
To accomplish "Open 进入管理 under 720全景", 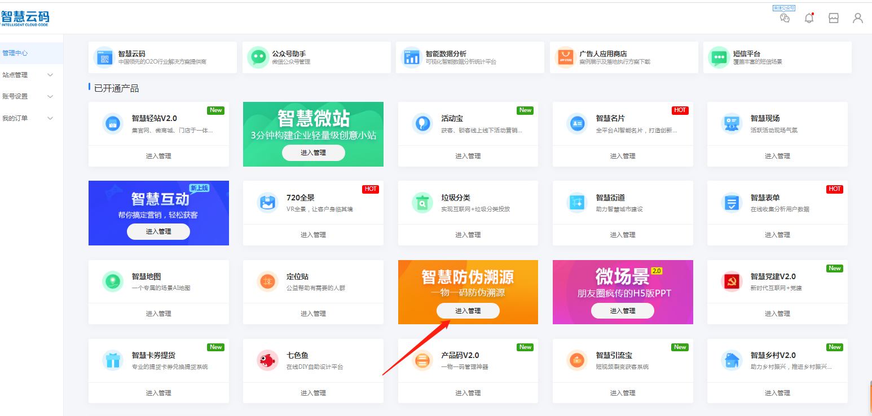I will click(x=313, y=235).
